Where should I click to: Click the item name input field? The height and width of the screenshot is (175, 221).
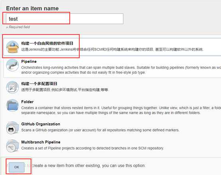(x=65, y=19)
